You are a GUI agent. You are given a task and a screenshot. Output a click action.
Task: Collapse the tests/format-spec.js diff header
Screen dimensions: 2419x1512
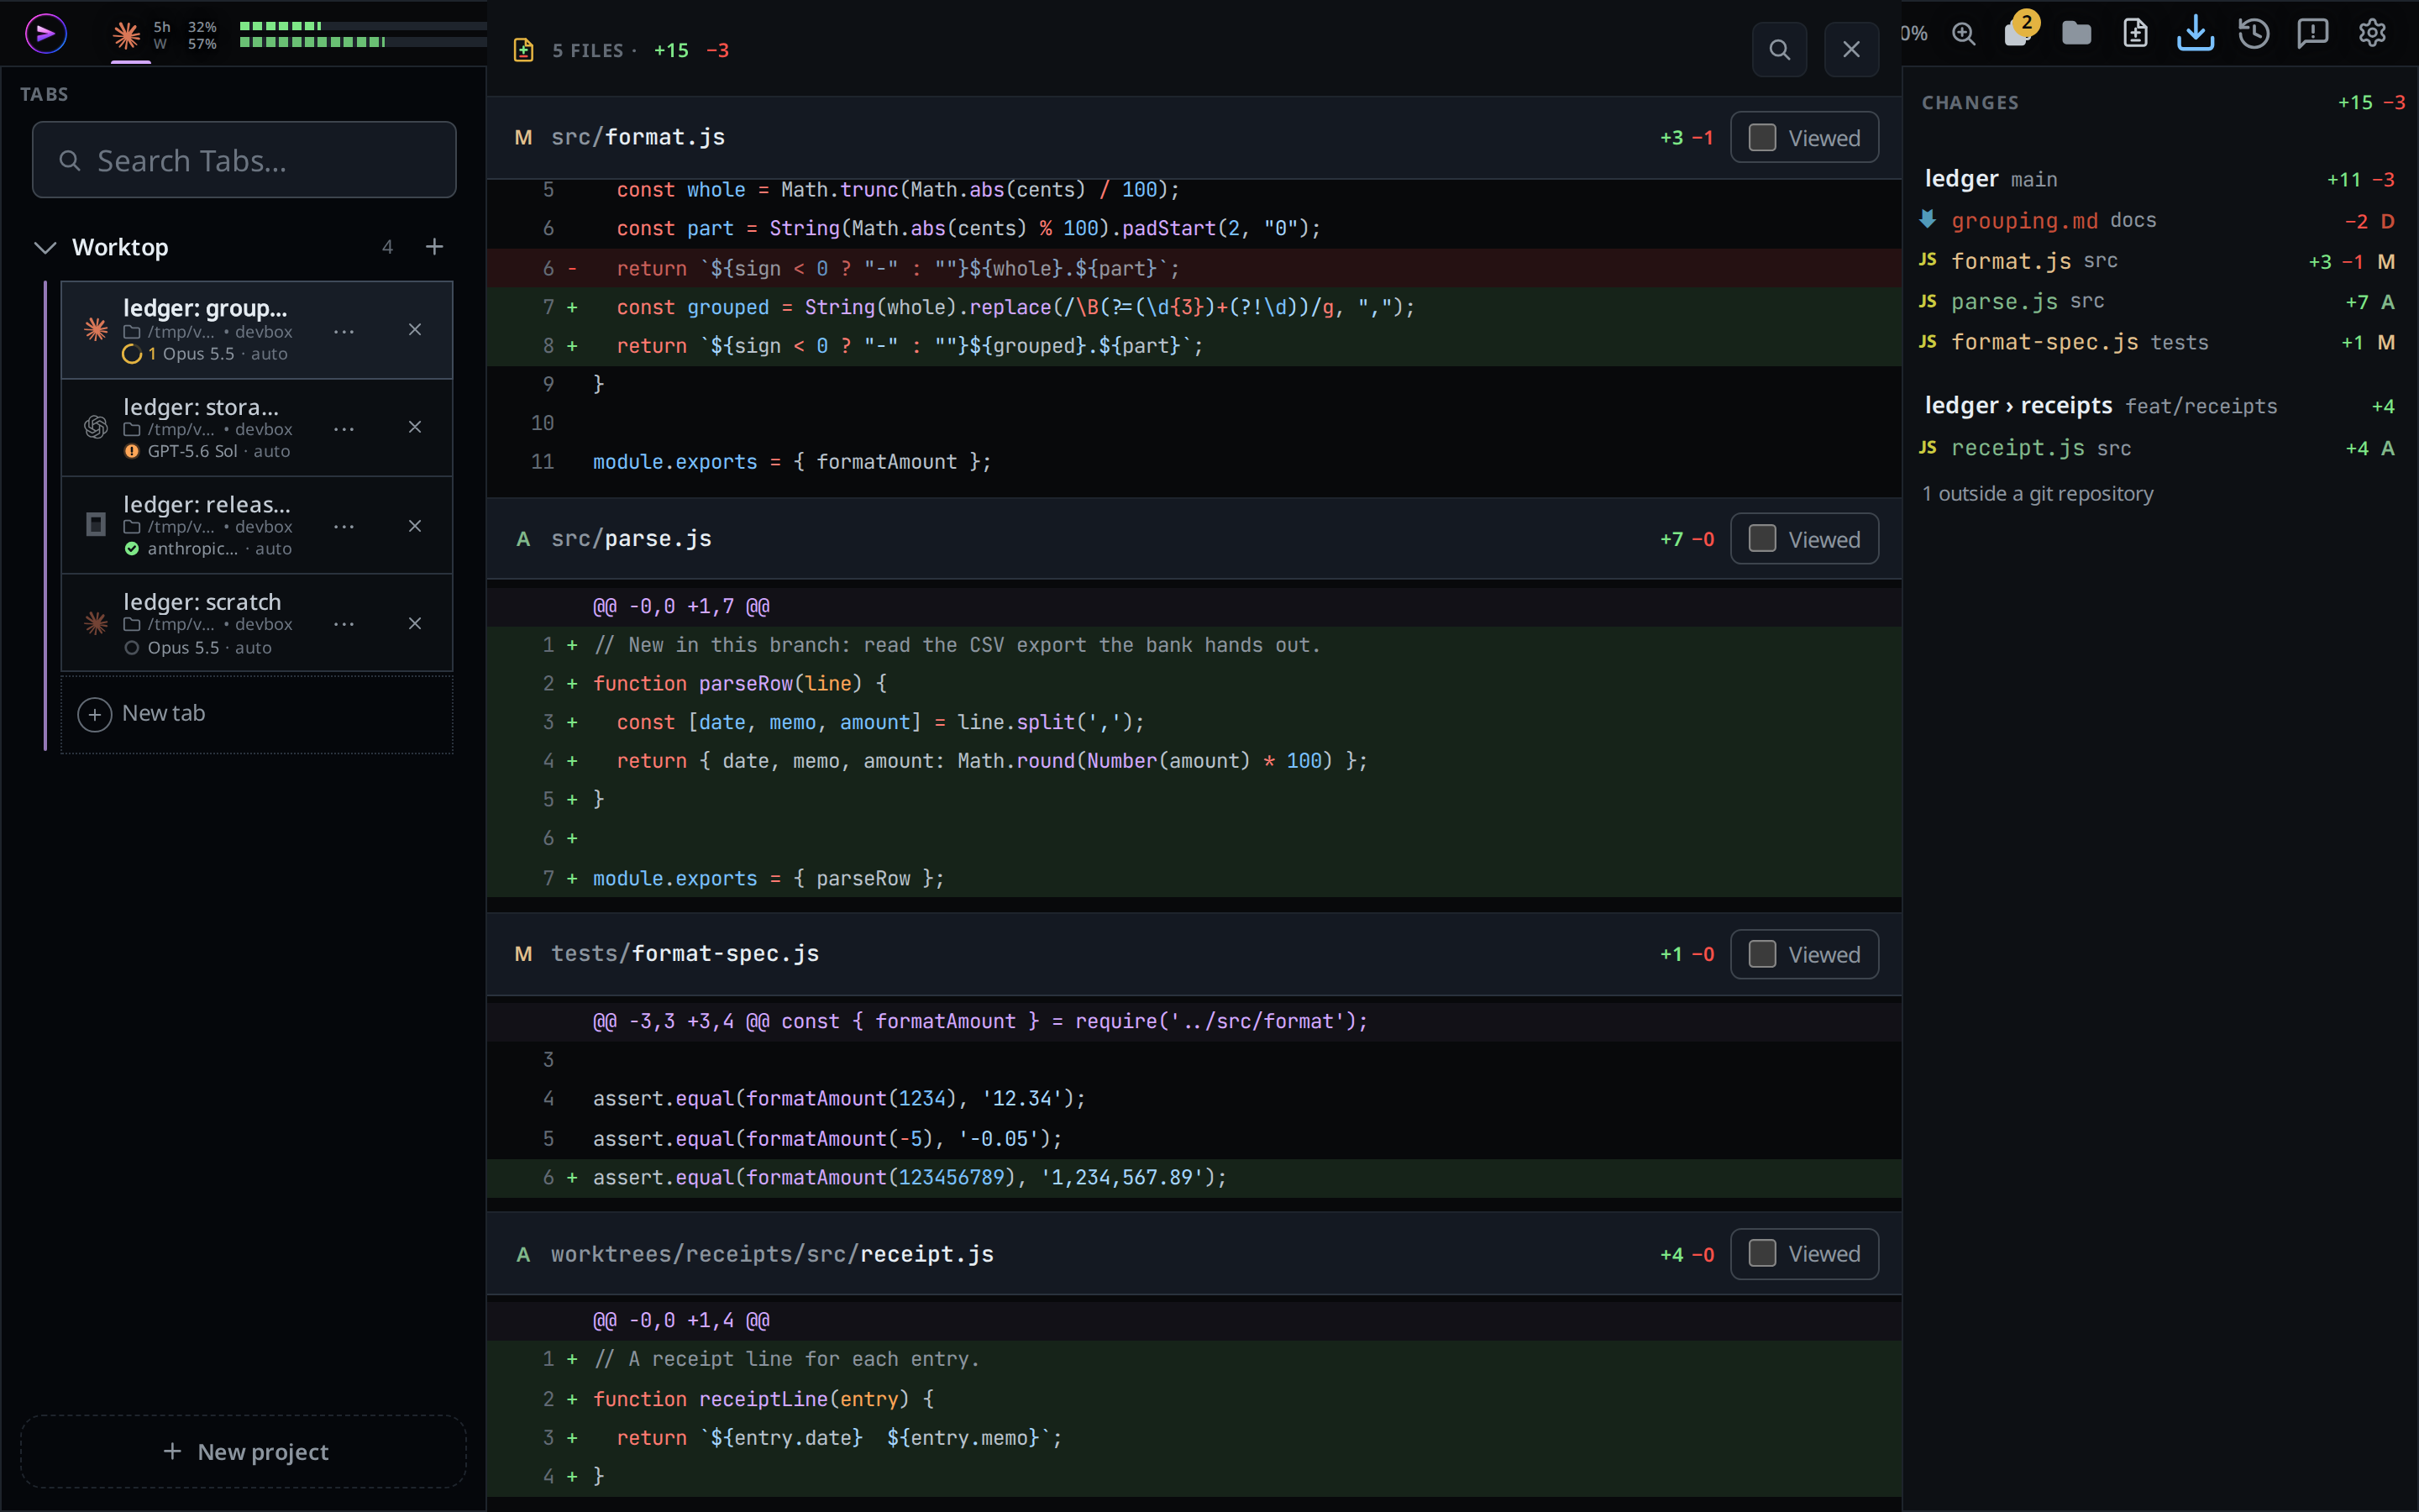tap(1194, 954)
